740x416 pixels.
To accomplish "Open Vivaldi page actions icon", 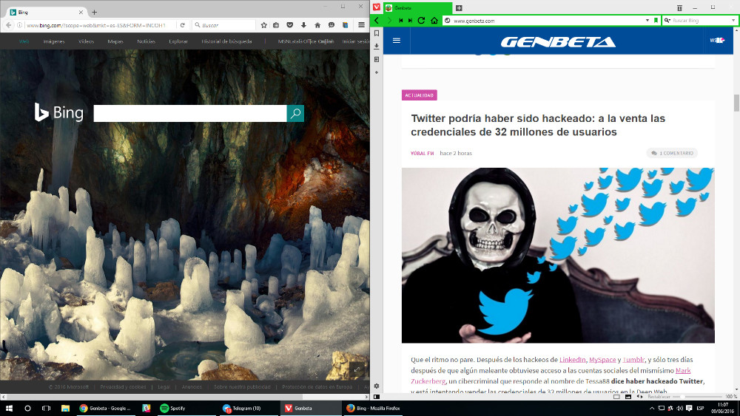I will click(639, 397).
